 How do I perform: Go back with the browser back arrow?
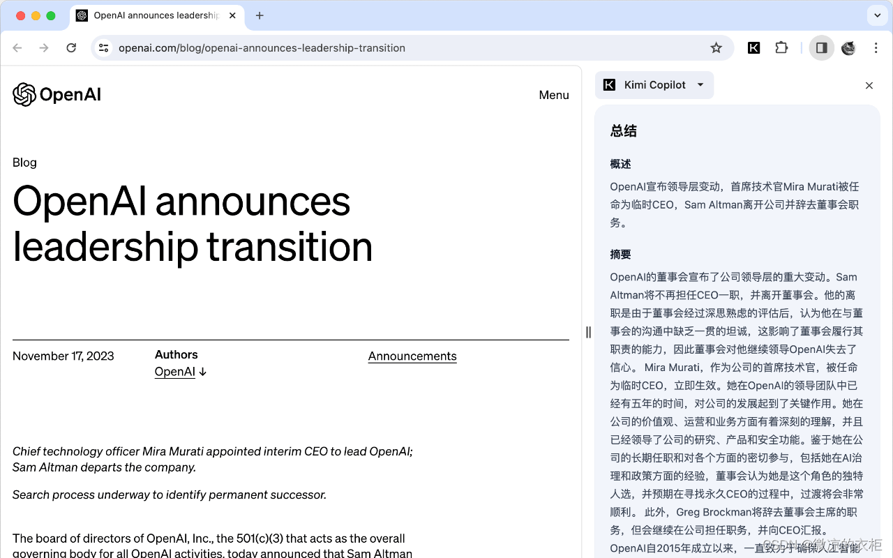(17, 48)
